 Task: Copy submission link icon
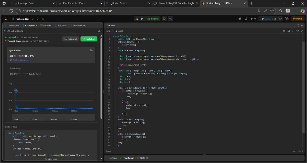[x=100, y=31]
